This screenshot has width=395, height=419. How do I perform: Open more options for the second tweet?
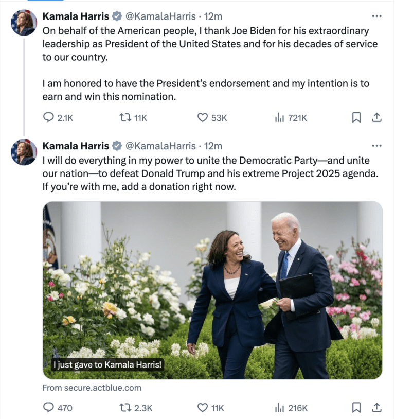[377, 146]
